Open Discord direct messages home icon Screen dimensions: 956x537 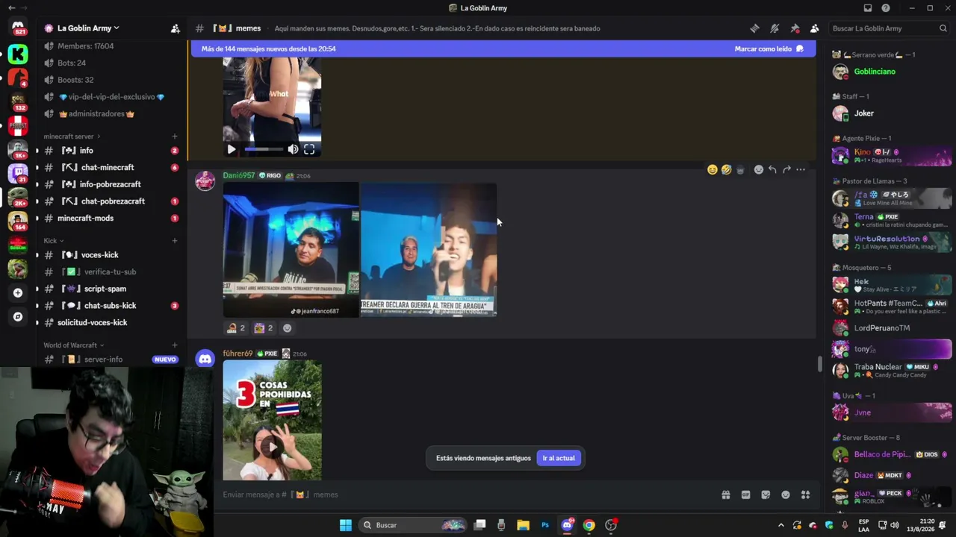click(x=18, y=27)
